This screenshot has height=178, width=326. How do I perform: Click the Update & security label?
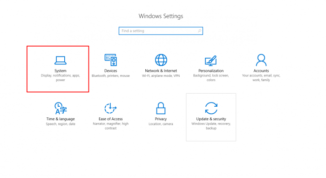[x=211, y=119]
